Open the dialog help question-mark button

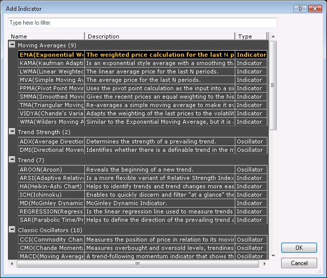(300, 8)
